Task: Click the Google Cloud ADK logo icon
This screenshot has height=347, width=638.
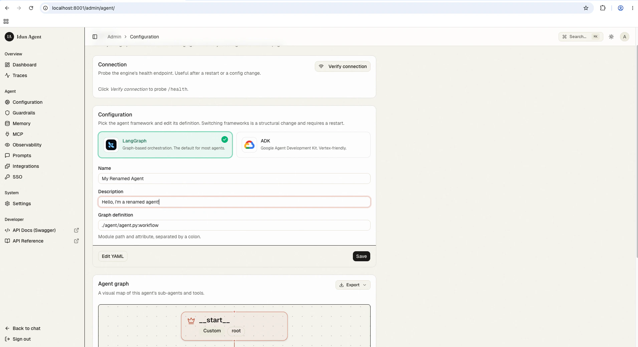Action: pyautogui.click(x=249, y=145)
